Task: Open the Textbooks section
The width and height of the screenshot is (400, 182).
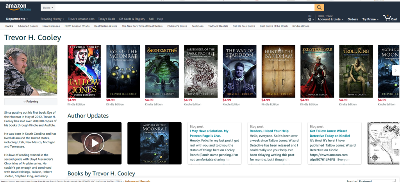Action: tap(198, 26)
